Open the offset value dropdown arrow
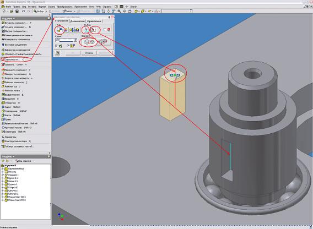This screenshot has width=313, height=229. [75, 40]
